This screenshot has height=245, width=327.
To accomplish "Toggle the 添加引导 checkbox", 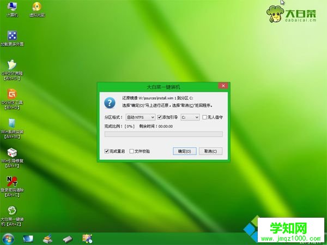I will point(160,117).
